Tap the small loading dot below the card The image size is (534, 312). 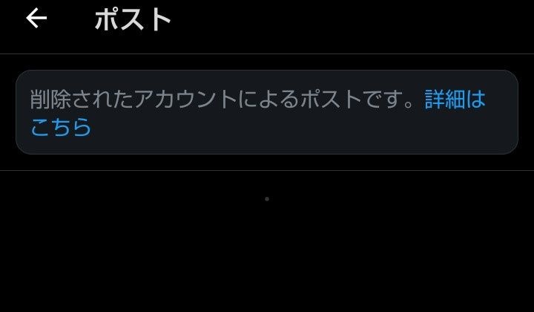[x=267, y=199]
